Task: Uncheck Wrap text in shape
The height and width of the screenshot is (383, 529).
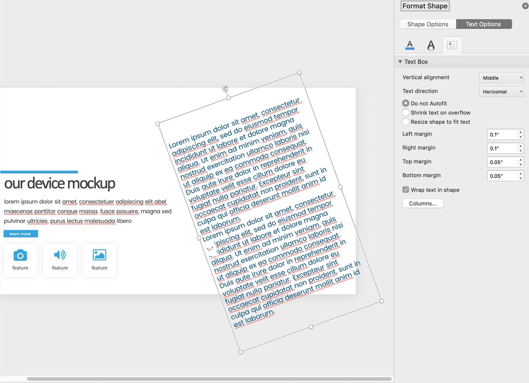Action: 405,190
